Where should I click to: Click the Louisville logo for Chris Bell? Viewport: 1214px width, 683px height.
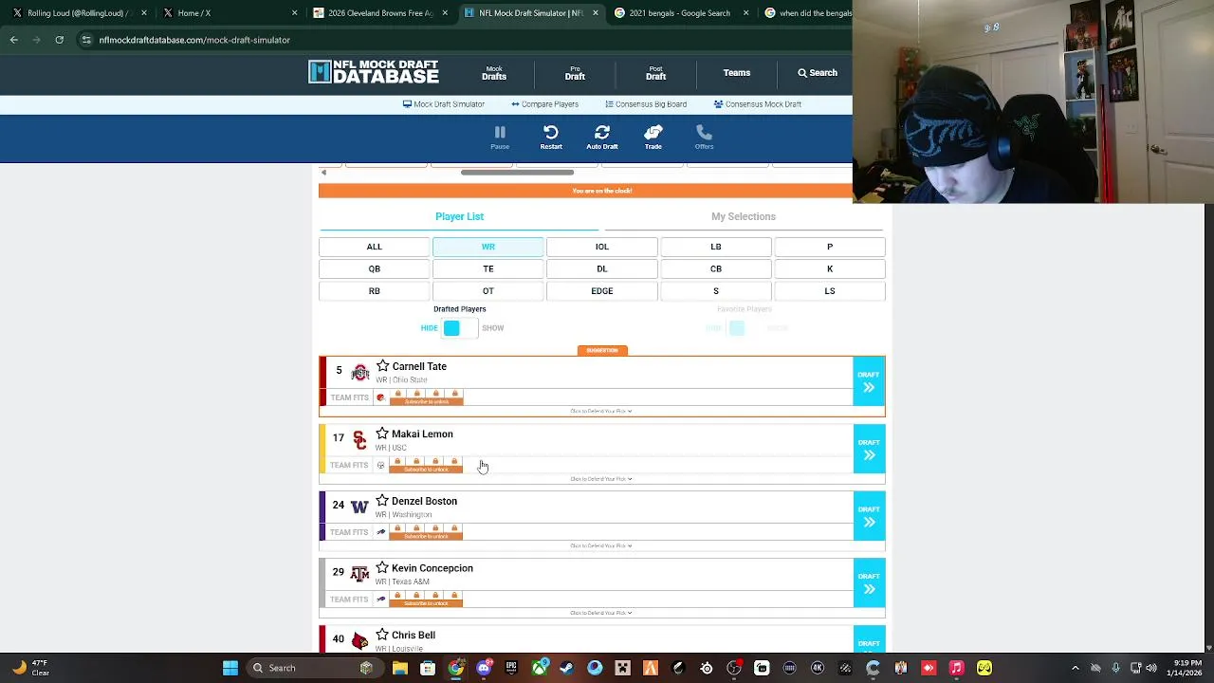[359, 641]
